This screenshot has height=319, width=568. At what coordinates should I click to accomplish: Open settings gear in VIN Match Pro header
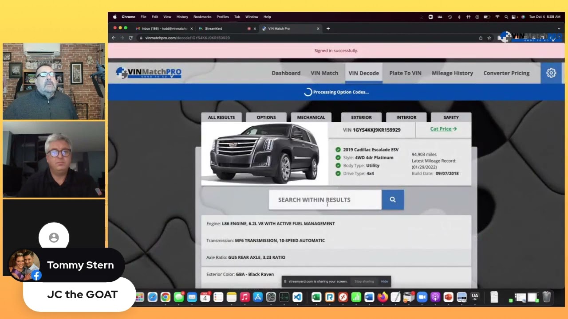point(551,73)
